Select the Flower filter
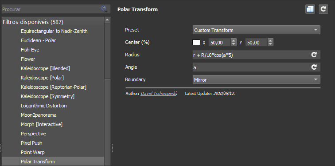335x166 pixels. coord(28,59)
